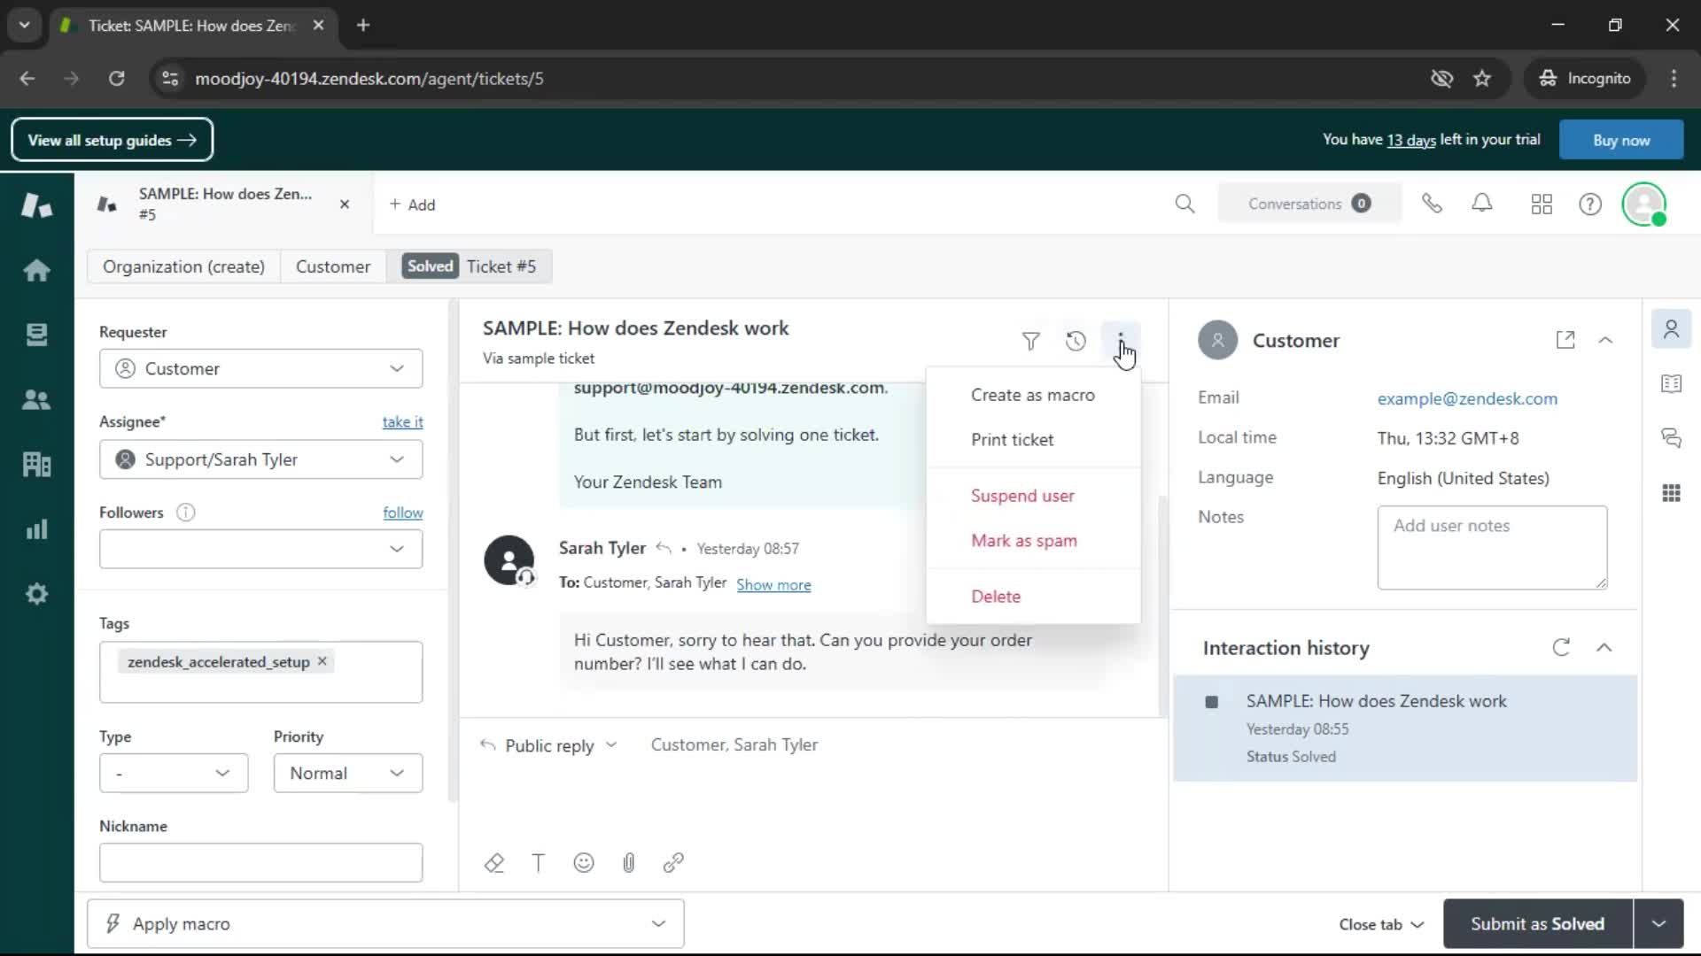The height and width of the screenshot is (956, 1701).
Task: Open the Home icon in sidebar
Action: (x=36, y=270)
